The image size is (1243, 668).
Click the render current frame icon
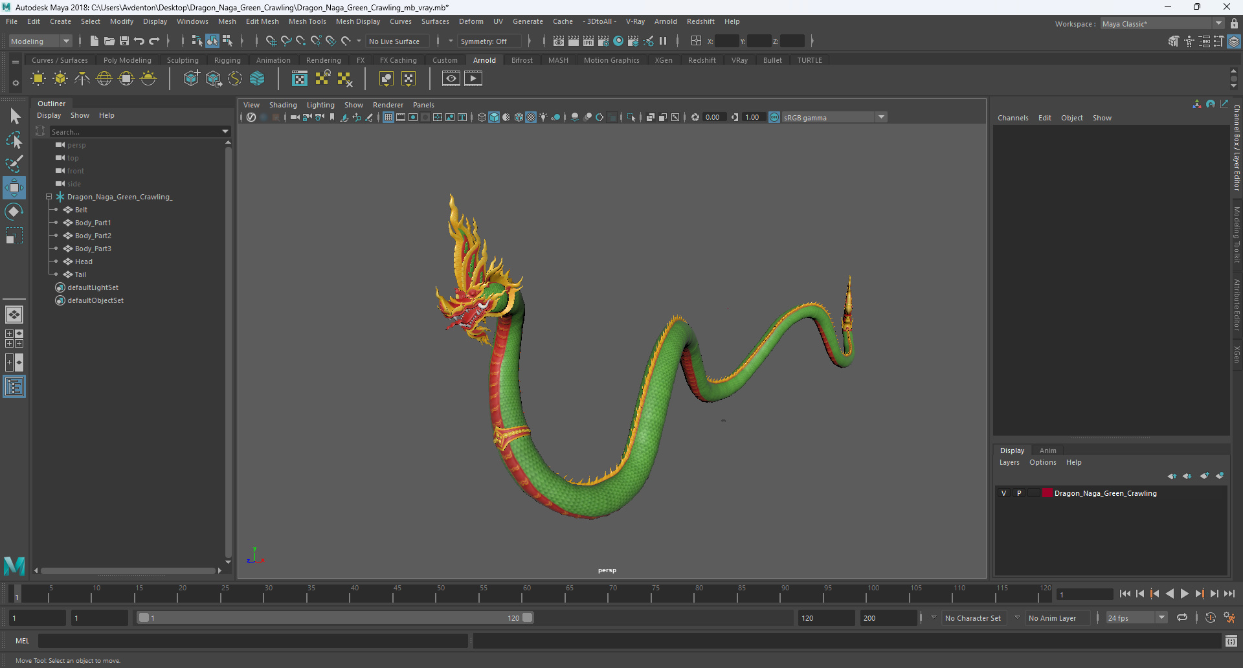(x=574, y=41)
